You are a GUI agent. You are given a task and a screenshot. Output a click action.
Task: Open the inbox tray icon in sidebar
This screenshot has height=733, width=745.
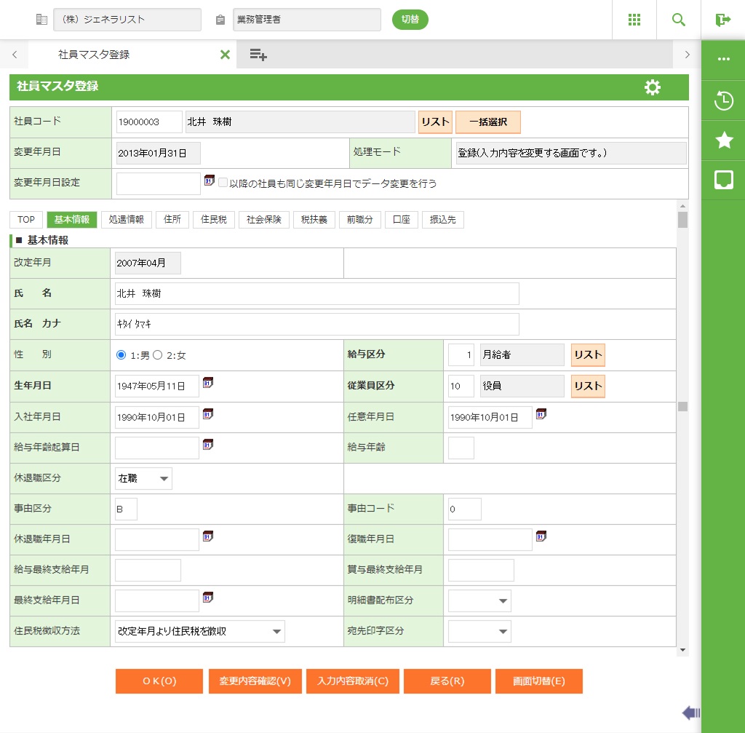pos(723,181)
